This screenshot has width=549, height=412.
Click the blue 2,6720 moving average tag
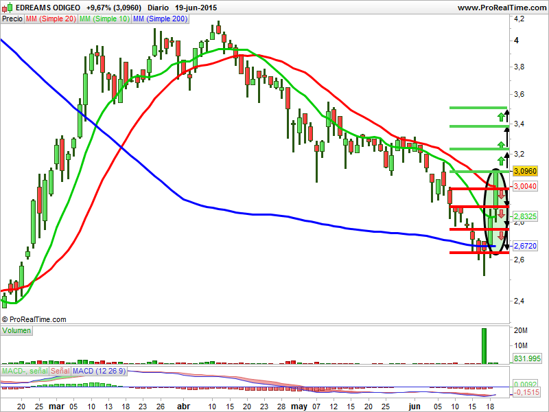point(525,246)
